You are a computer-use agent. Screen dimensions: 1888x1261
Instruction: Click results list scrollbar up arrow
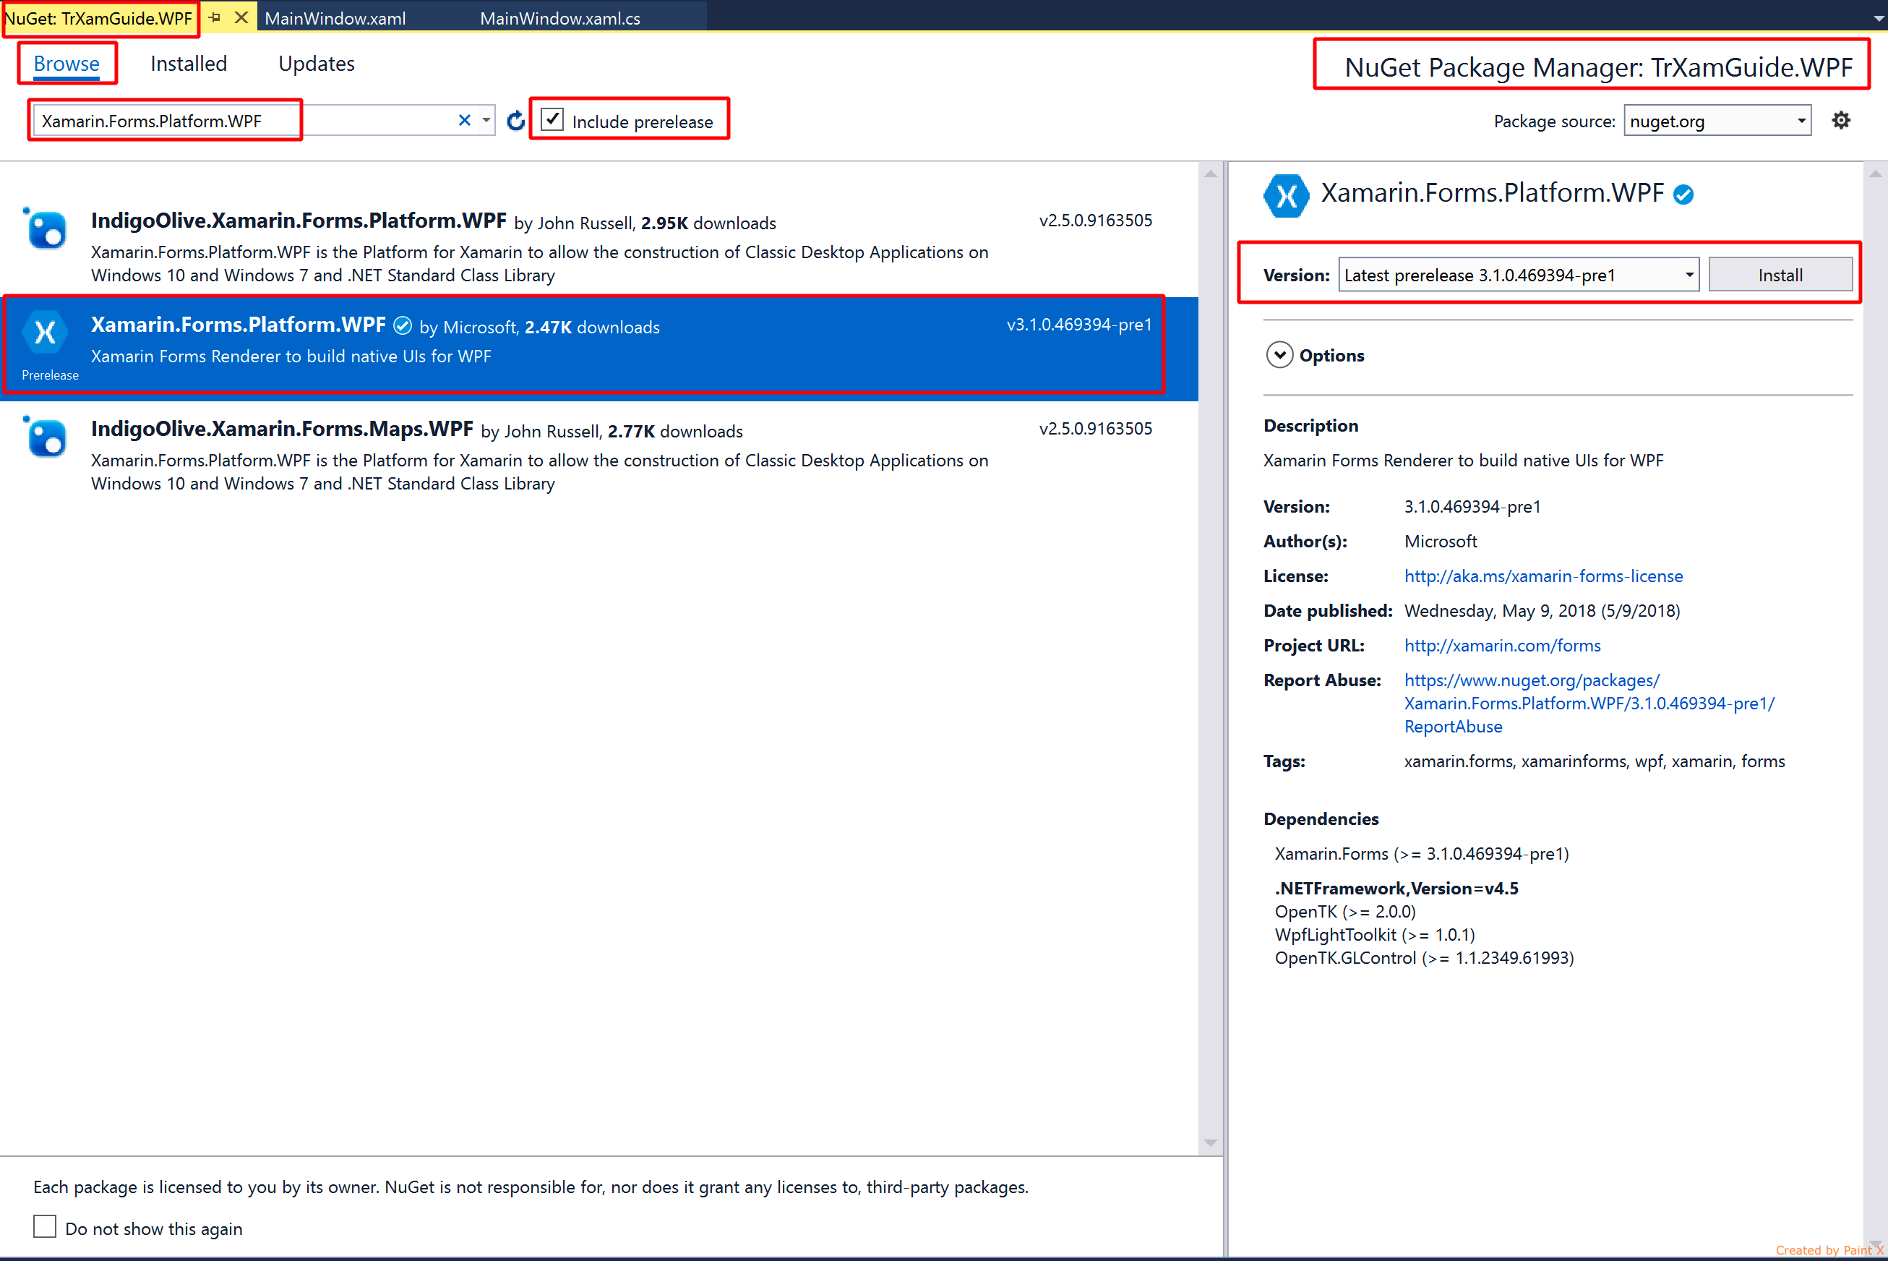click(x=1211, y=174)
